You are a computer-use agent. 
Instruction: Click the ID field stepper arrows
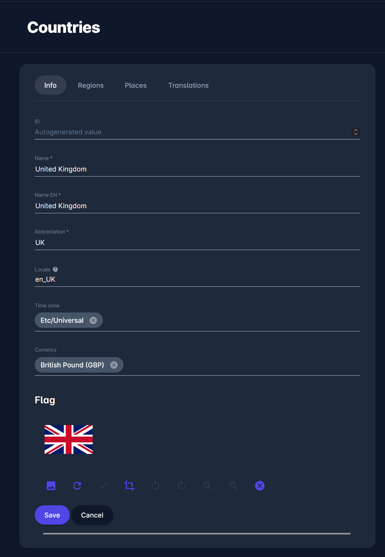click(x=356, y=132)
